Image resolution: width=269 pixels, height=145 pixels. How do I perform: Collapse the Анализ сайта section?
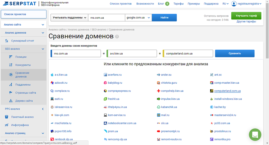43,25
